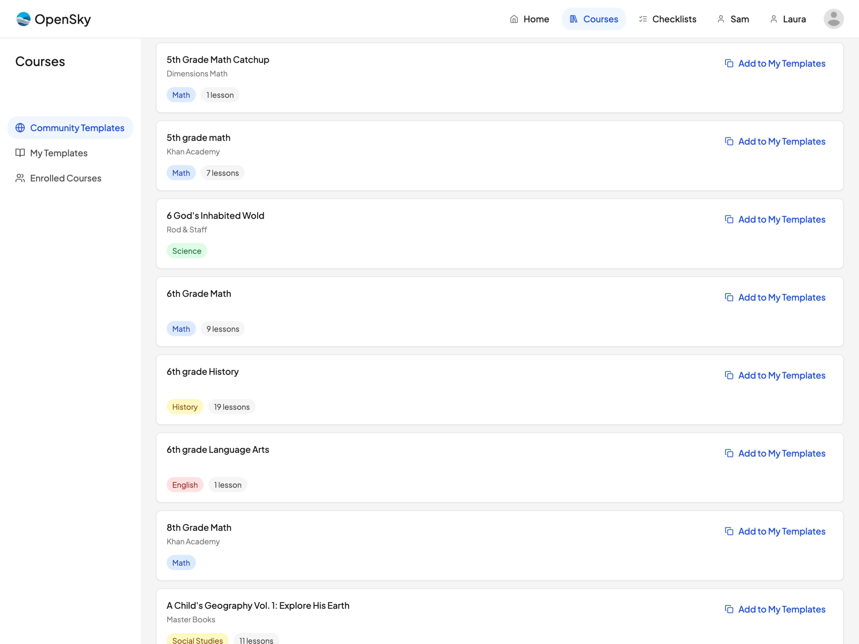Image resolution: width=859 pixels, height=644 pixels.
Task: Click Math tag on 5th Grade Math Catchup
Action: pos(181,95)
